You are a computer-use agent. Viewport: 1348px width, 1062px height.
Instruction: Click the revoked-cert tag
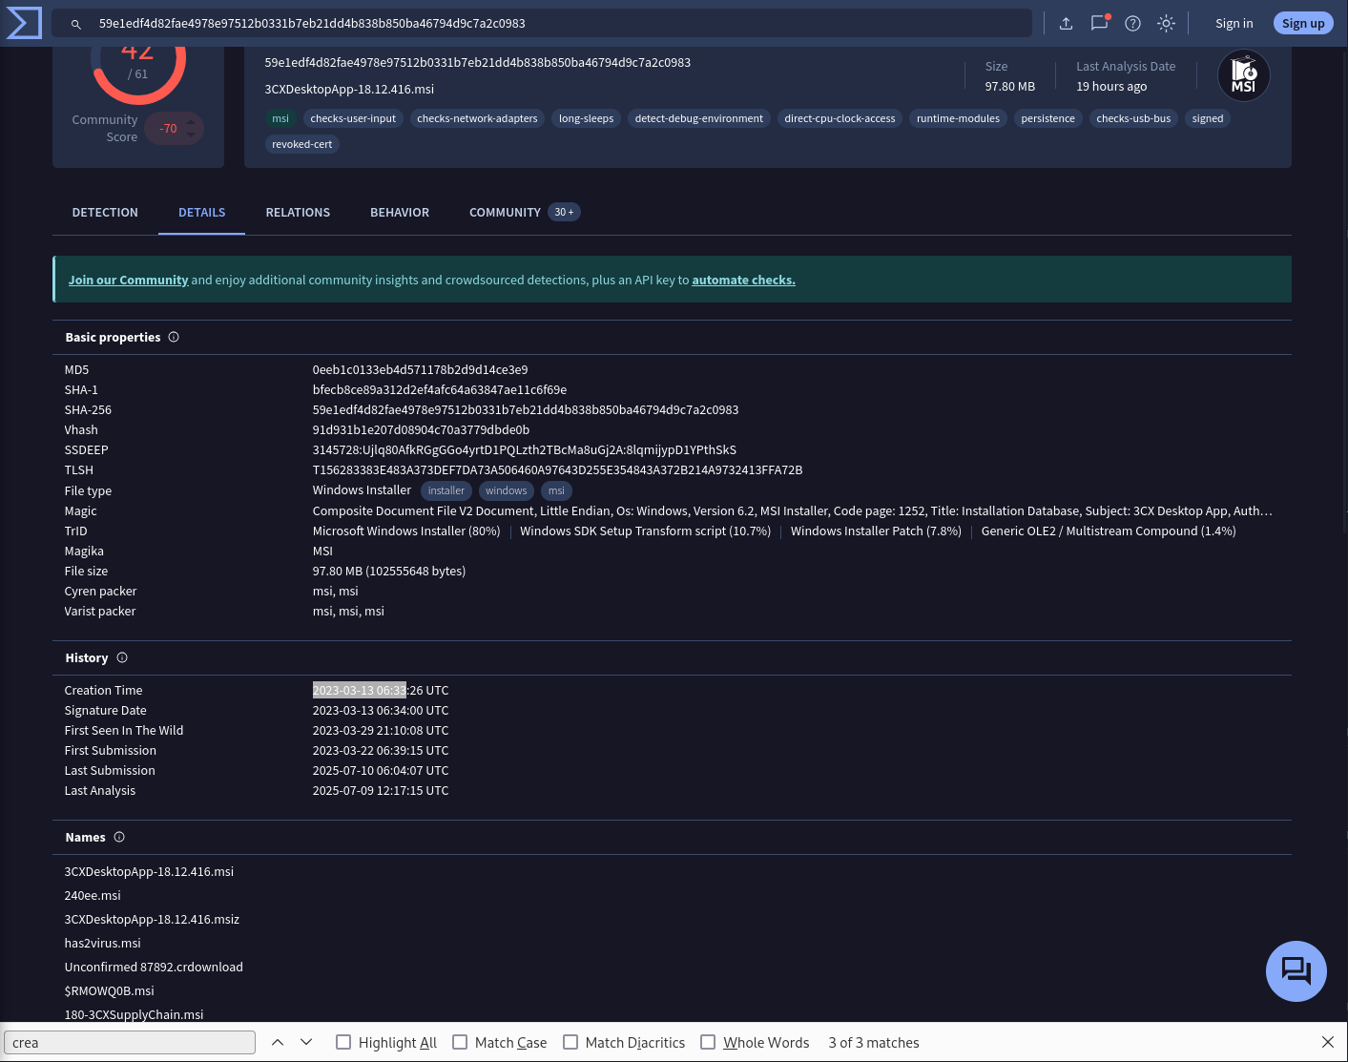[x=302, y=144]
